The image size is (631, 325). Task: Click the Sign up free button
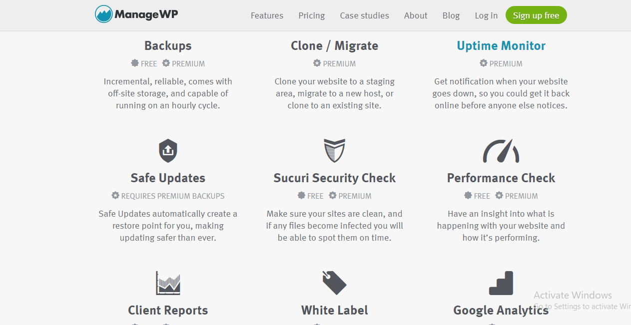536,15
